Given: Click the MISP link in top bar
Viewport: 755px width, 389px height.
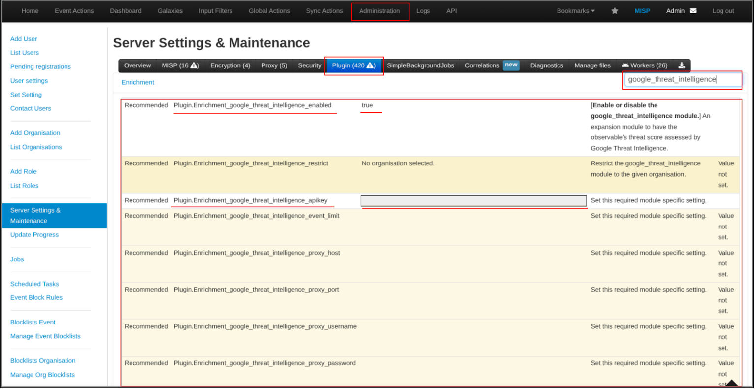Looking at the screenshot, I should (x=642, y=11).
